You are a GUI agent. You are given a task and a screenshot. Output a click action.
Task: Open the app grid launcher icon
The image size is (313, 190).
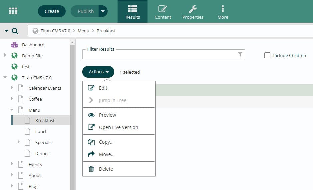tap(13, 11)
